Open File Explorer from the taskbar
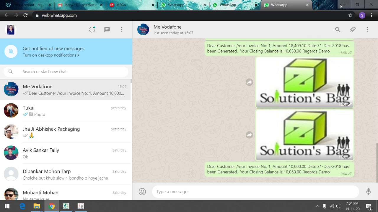This screenshot has height=212, width=378. point(37,206)
